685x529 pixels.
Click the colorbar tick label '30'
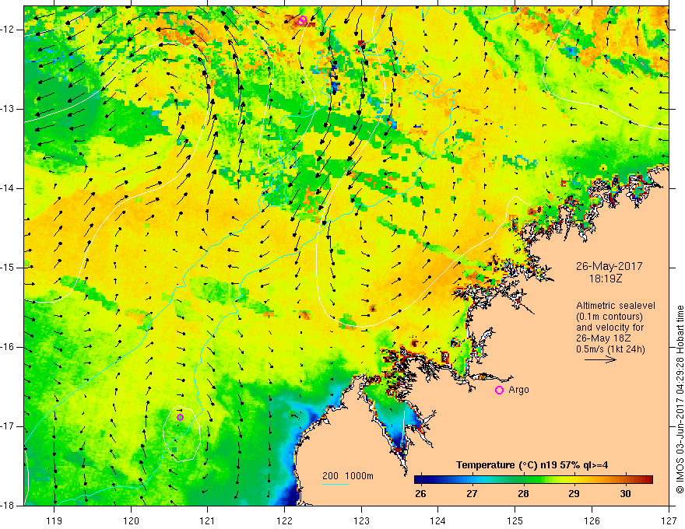[x=625, y=494]
